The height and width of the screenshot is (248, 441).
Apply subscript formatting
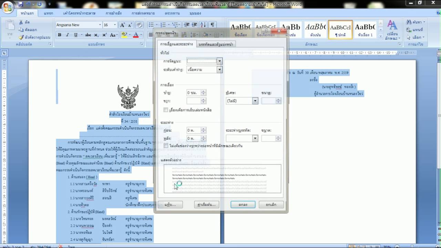point(96,35)
